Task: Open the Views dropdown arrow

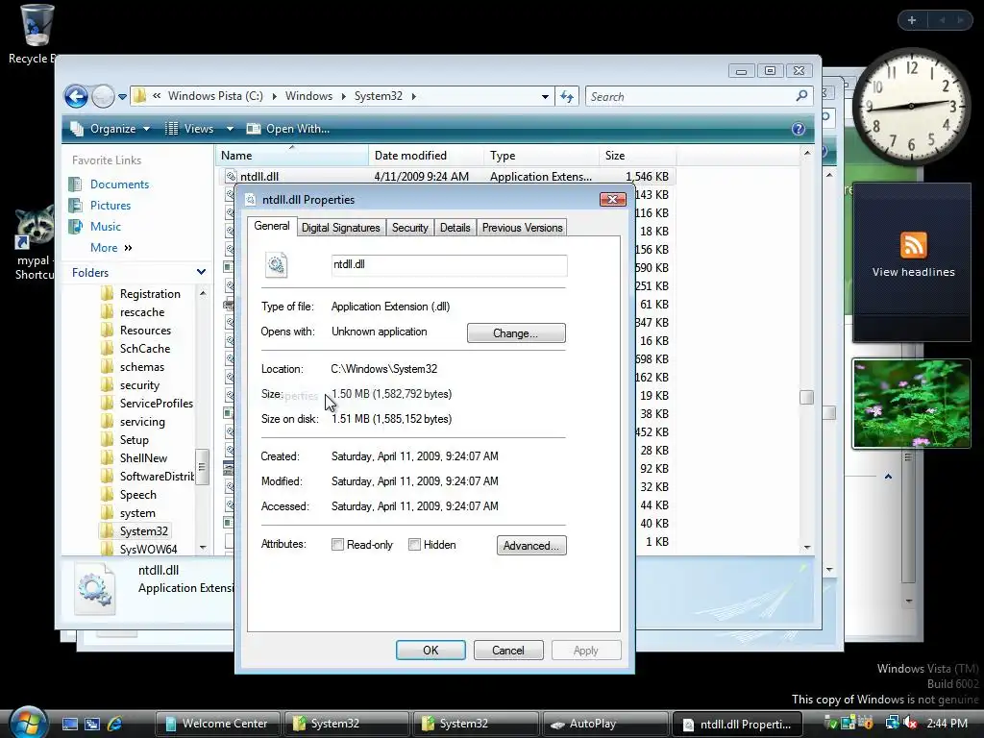Action: [230, 129]
